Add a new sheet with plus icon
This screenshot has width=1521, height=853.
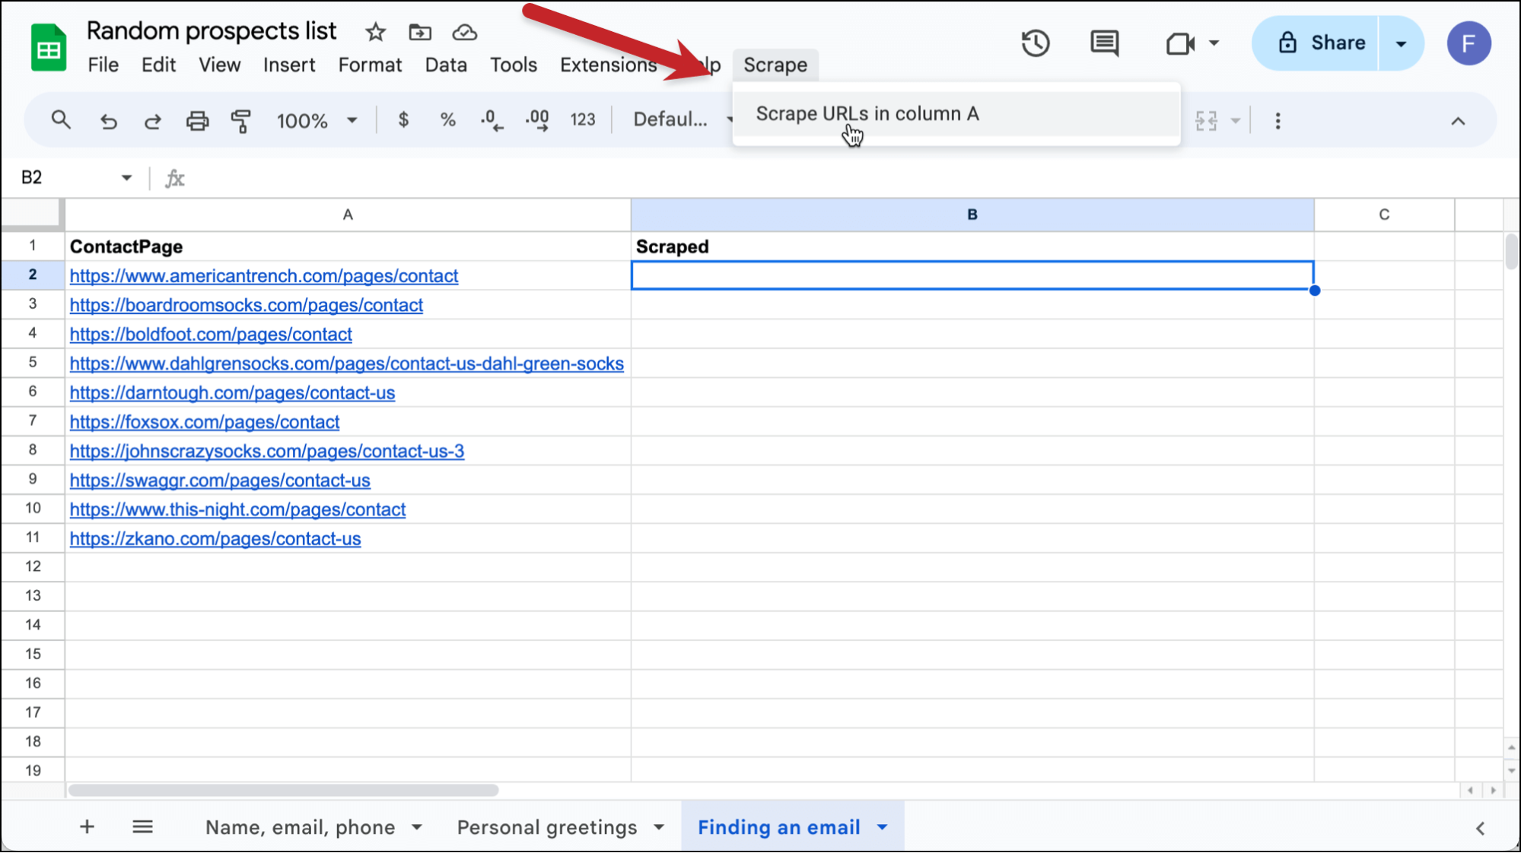point(87,827)
